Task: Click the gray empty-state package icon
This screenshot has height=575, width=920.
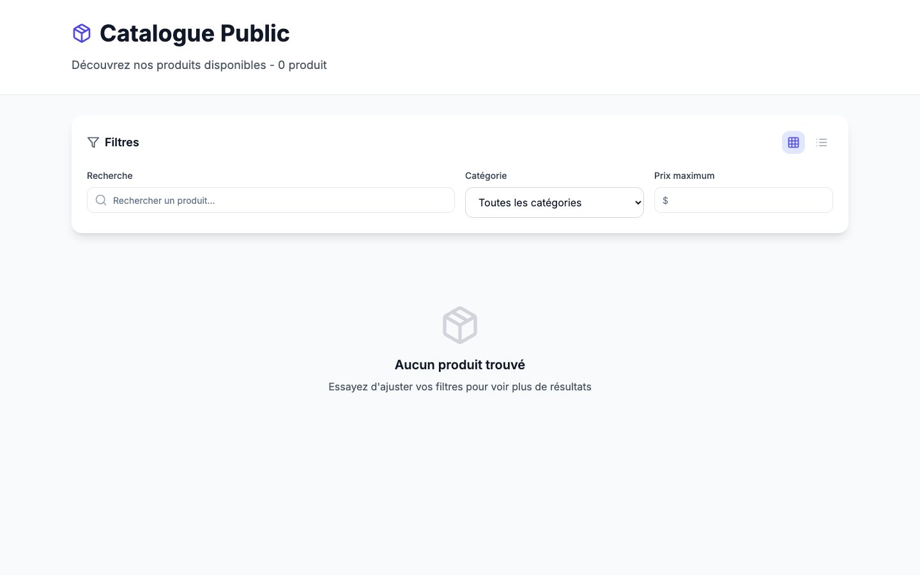Action: click(x=460, y=325)
